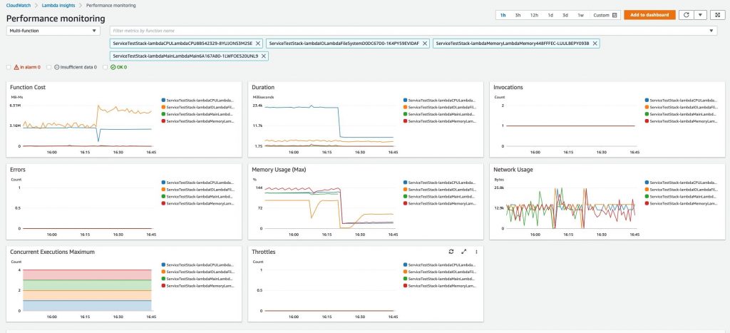This screenshot has height=333, width=730.
Task: Open the Custom time range picker
Action: click(x=605, y=15)
